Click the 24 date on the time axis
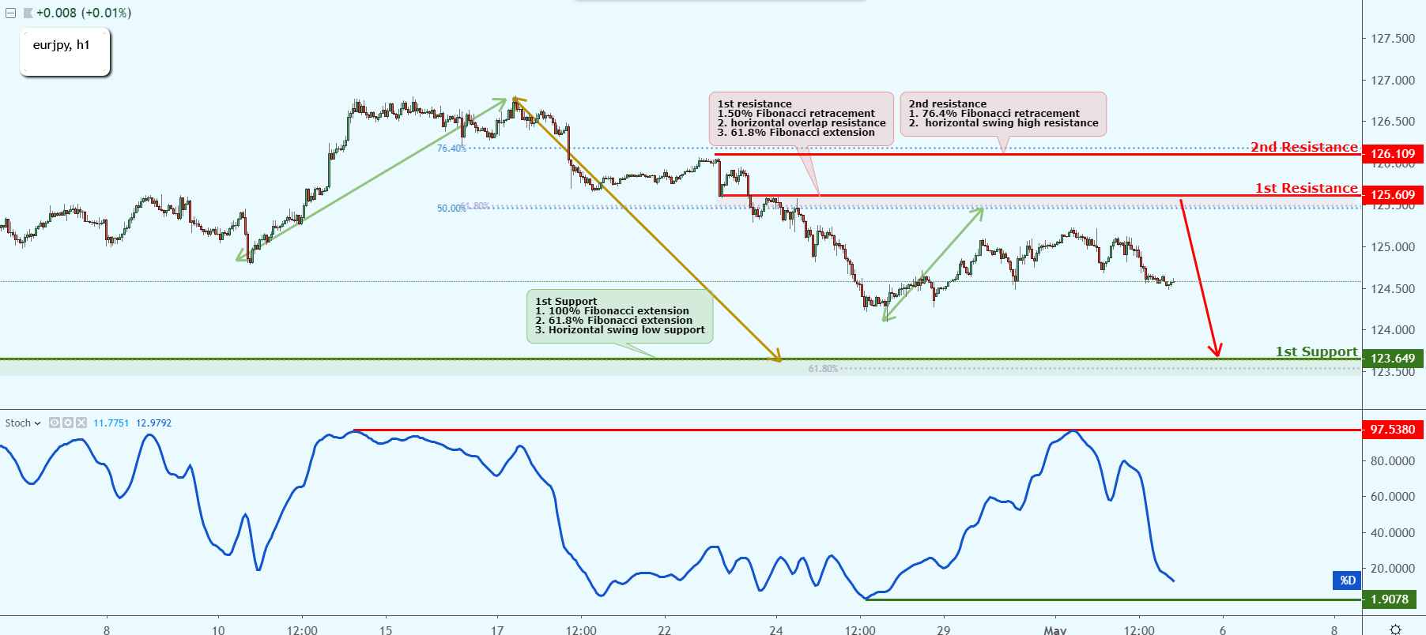The width and height of the screenshot is (1426, 635). [x=776, y=630]
